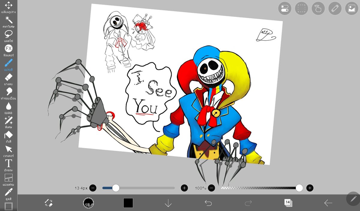
Task: Select the Brush tool (แปรงสี)
Action: (8, 65)
